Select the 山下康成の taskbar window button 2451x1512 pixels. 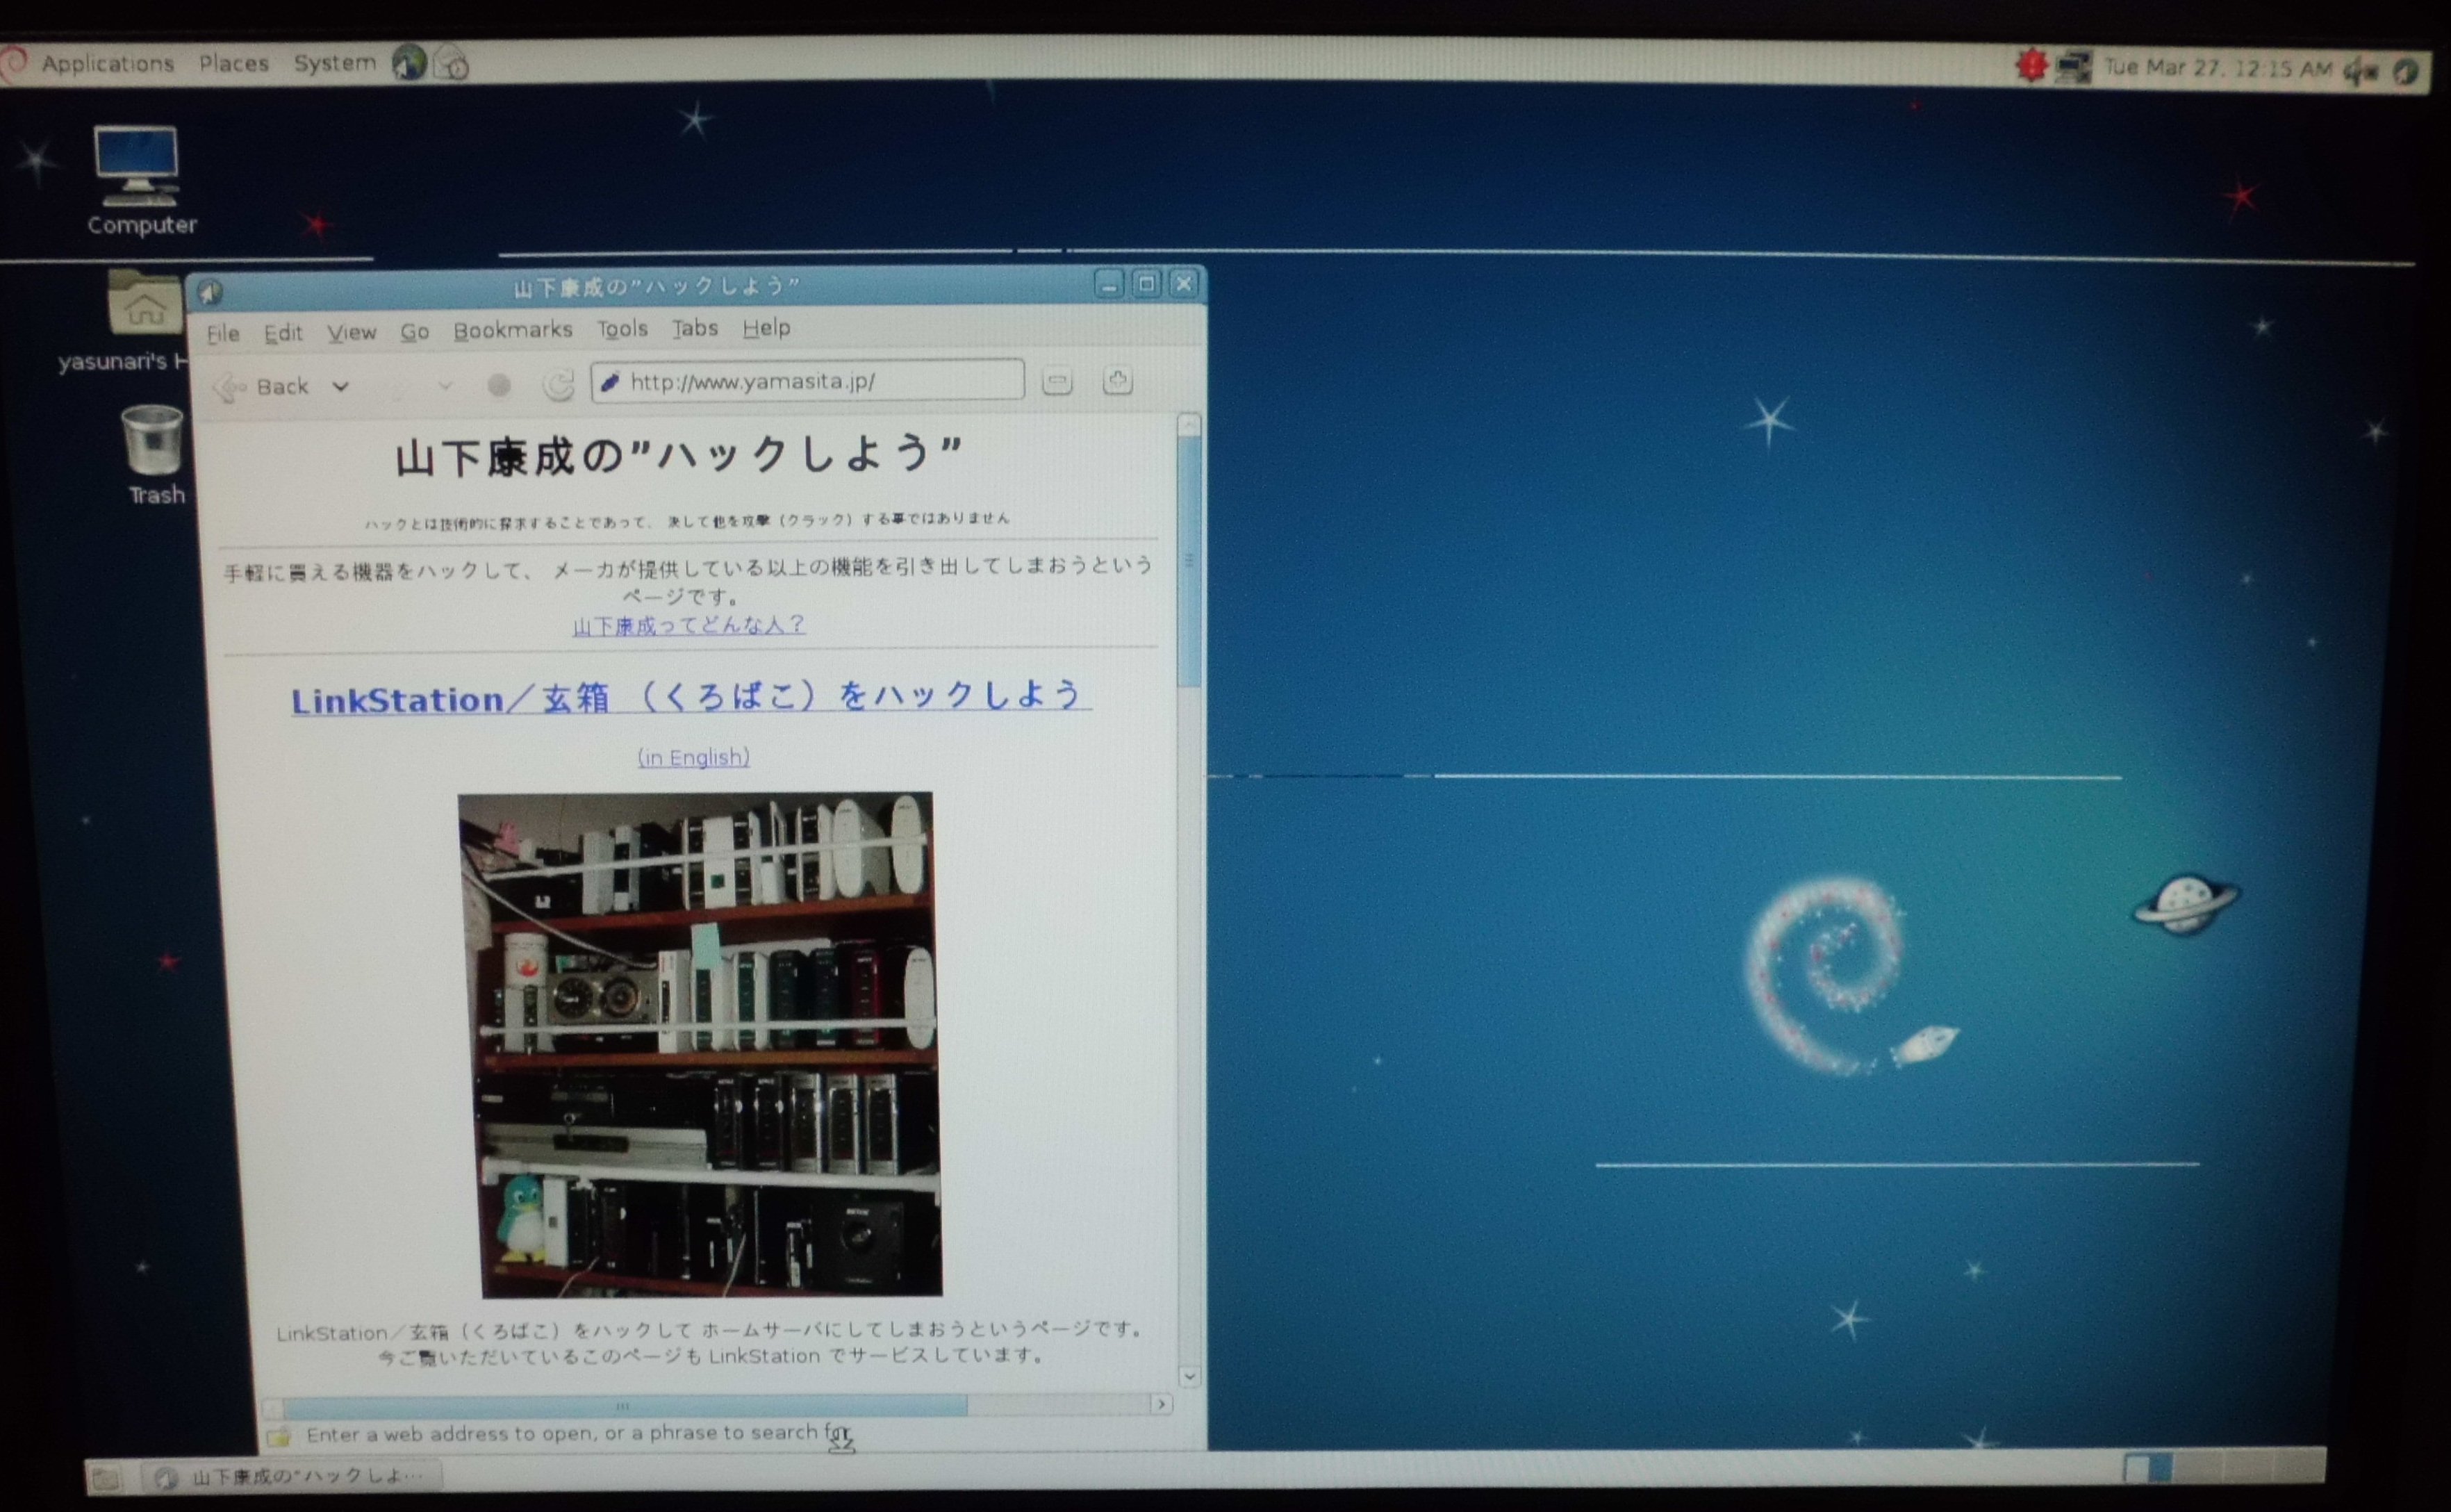tap(292, 1476)
